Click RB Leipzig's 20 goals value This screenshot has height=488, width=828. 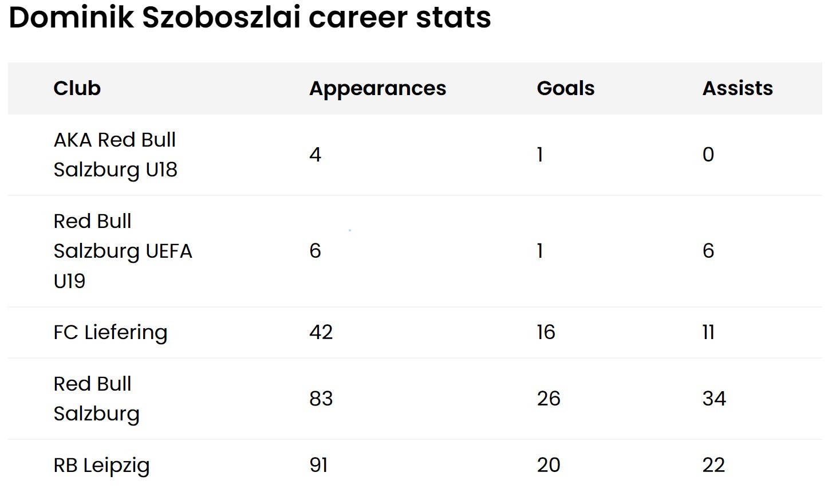click(548, 465)
